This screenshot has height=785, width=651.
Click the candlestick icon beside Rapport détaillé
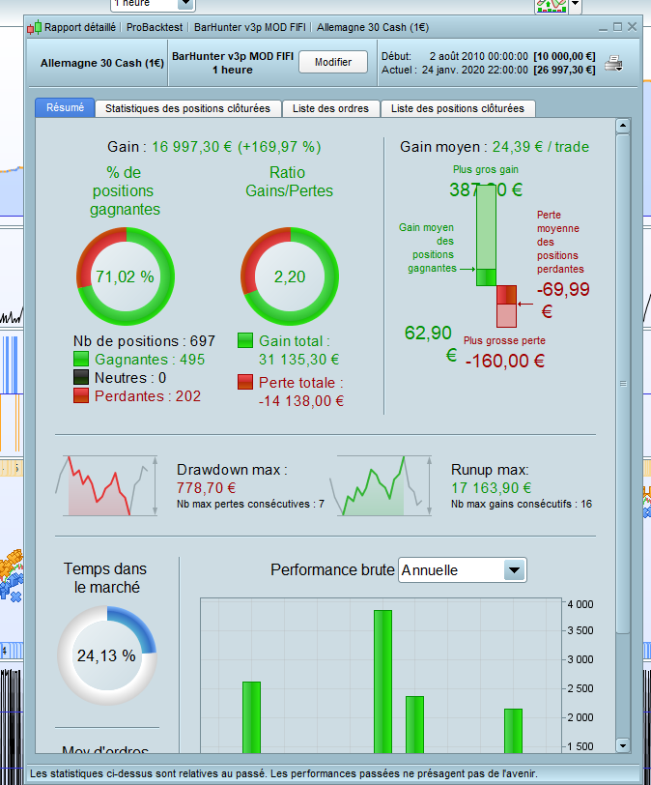click(x=34, y=27)
